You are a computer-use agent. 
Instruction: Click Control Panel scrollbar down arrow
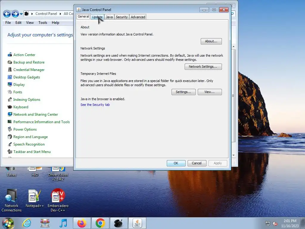pos(234,155)
